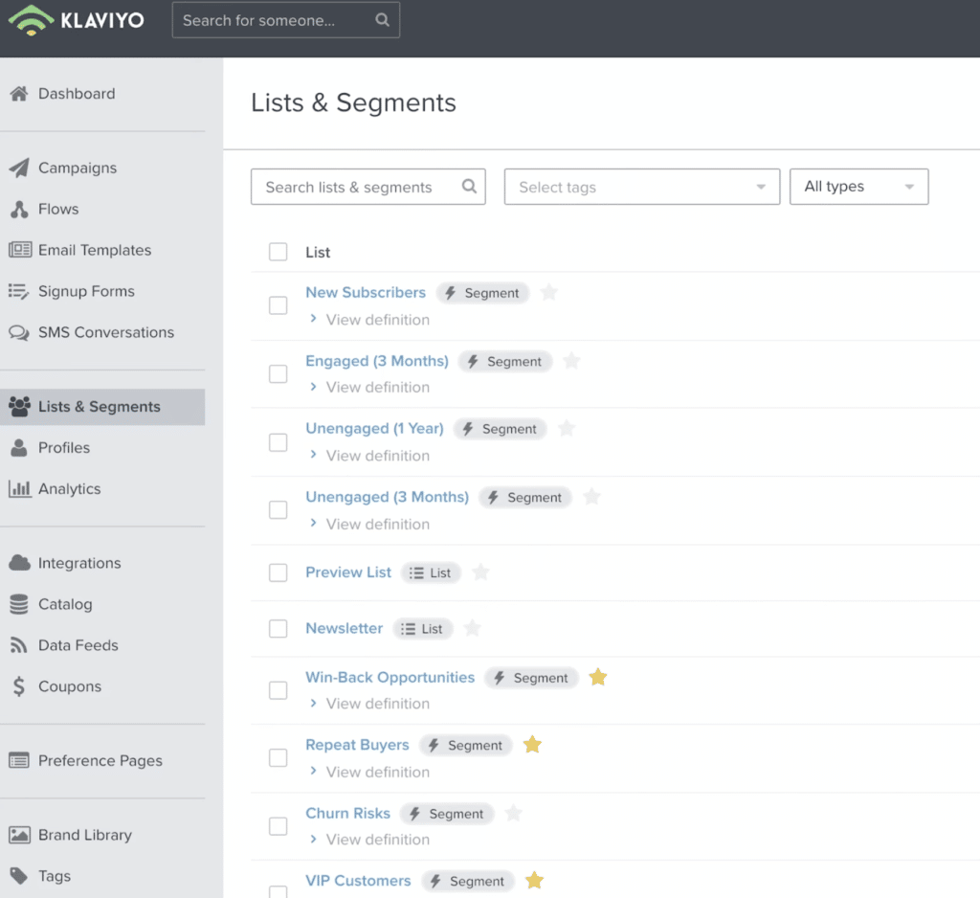Select the Newsletter list checkbox
Viewport: 980px width, 898px height.
click(278, 629)
